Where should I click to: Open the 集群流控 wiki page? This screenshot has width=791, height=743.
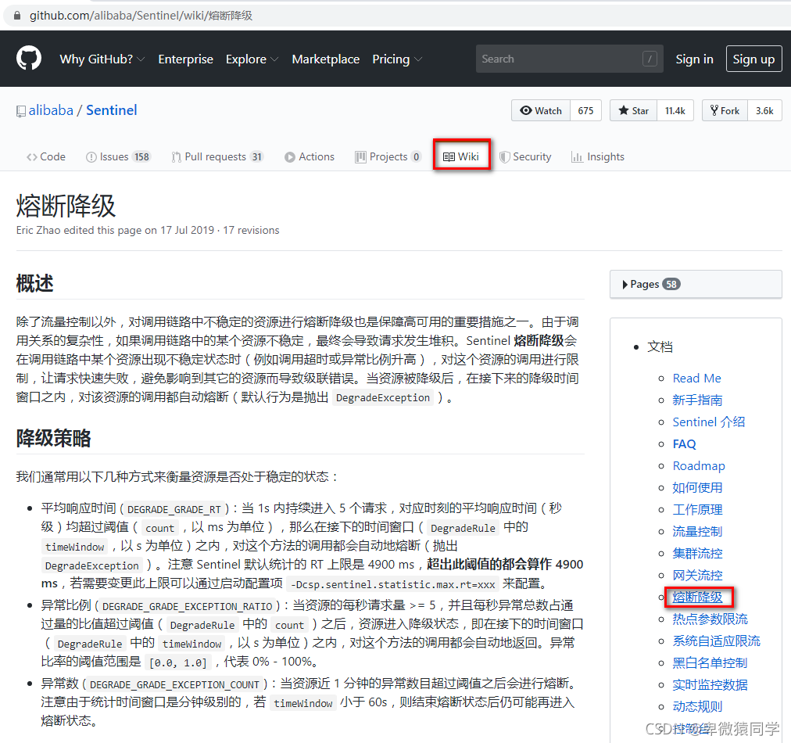[697, 553]
